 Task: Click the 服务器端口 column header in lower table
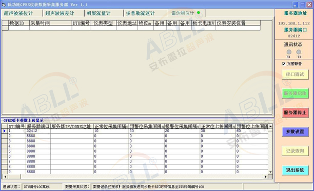pyautogui.click(x=38, y=126)
